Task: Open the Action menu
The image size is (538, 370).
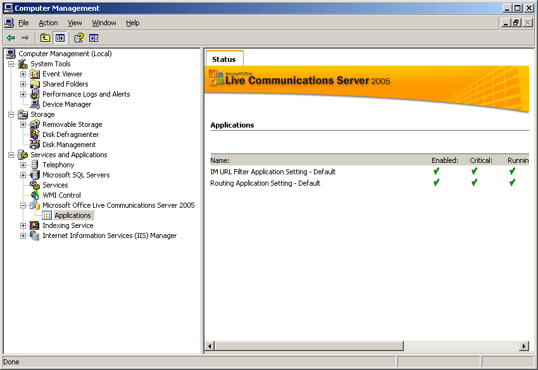Action: 48,23
